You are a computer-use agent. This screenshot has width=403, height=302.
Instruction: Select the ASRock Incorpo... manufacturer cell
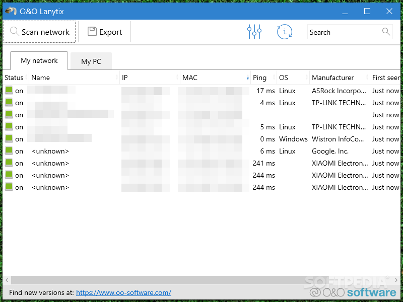pos(339,91)
